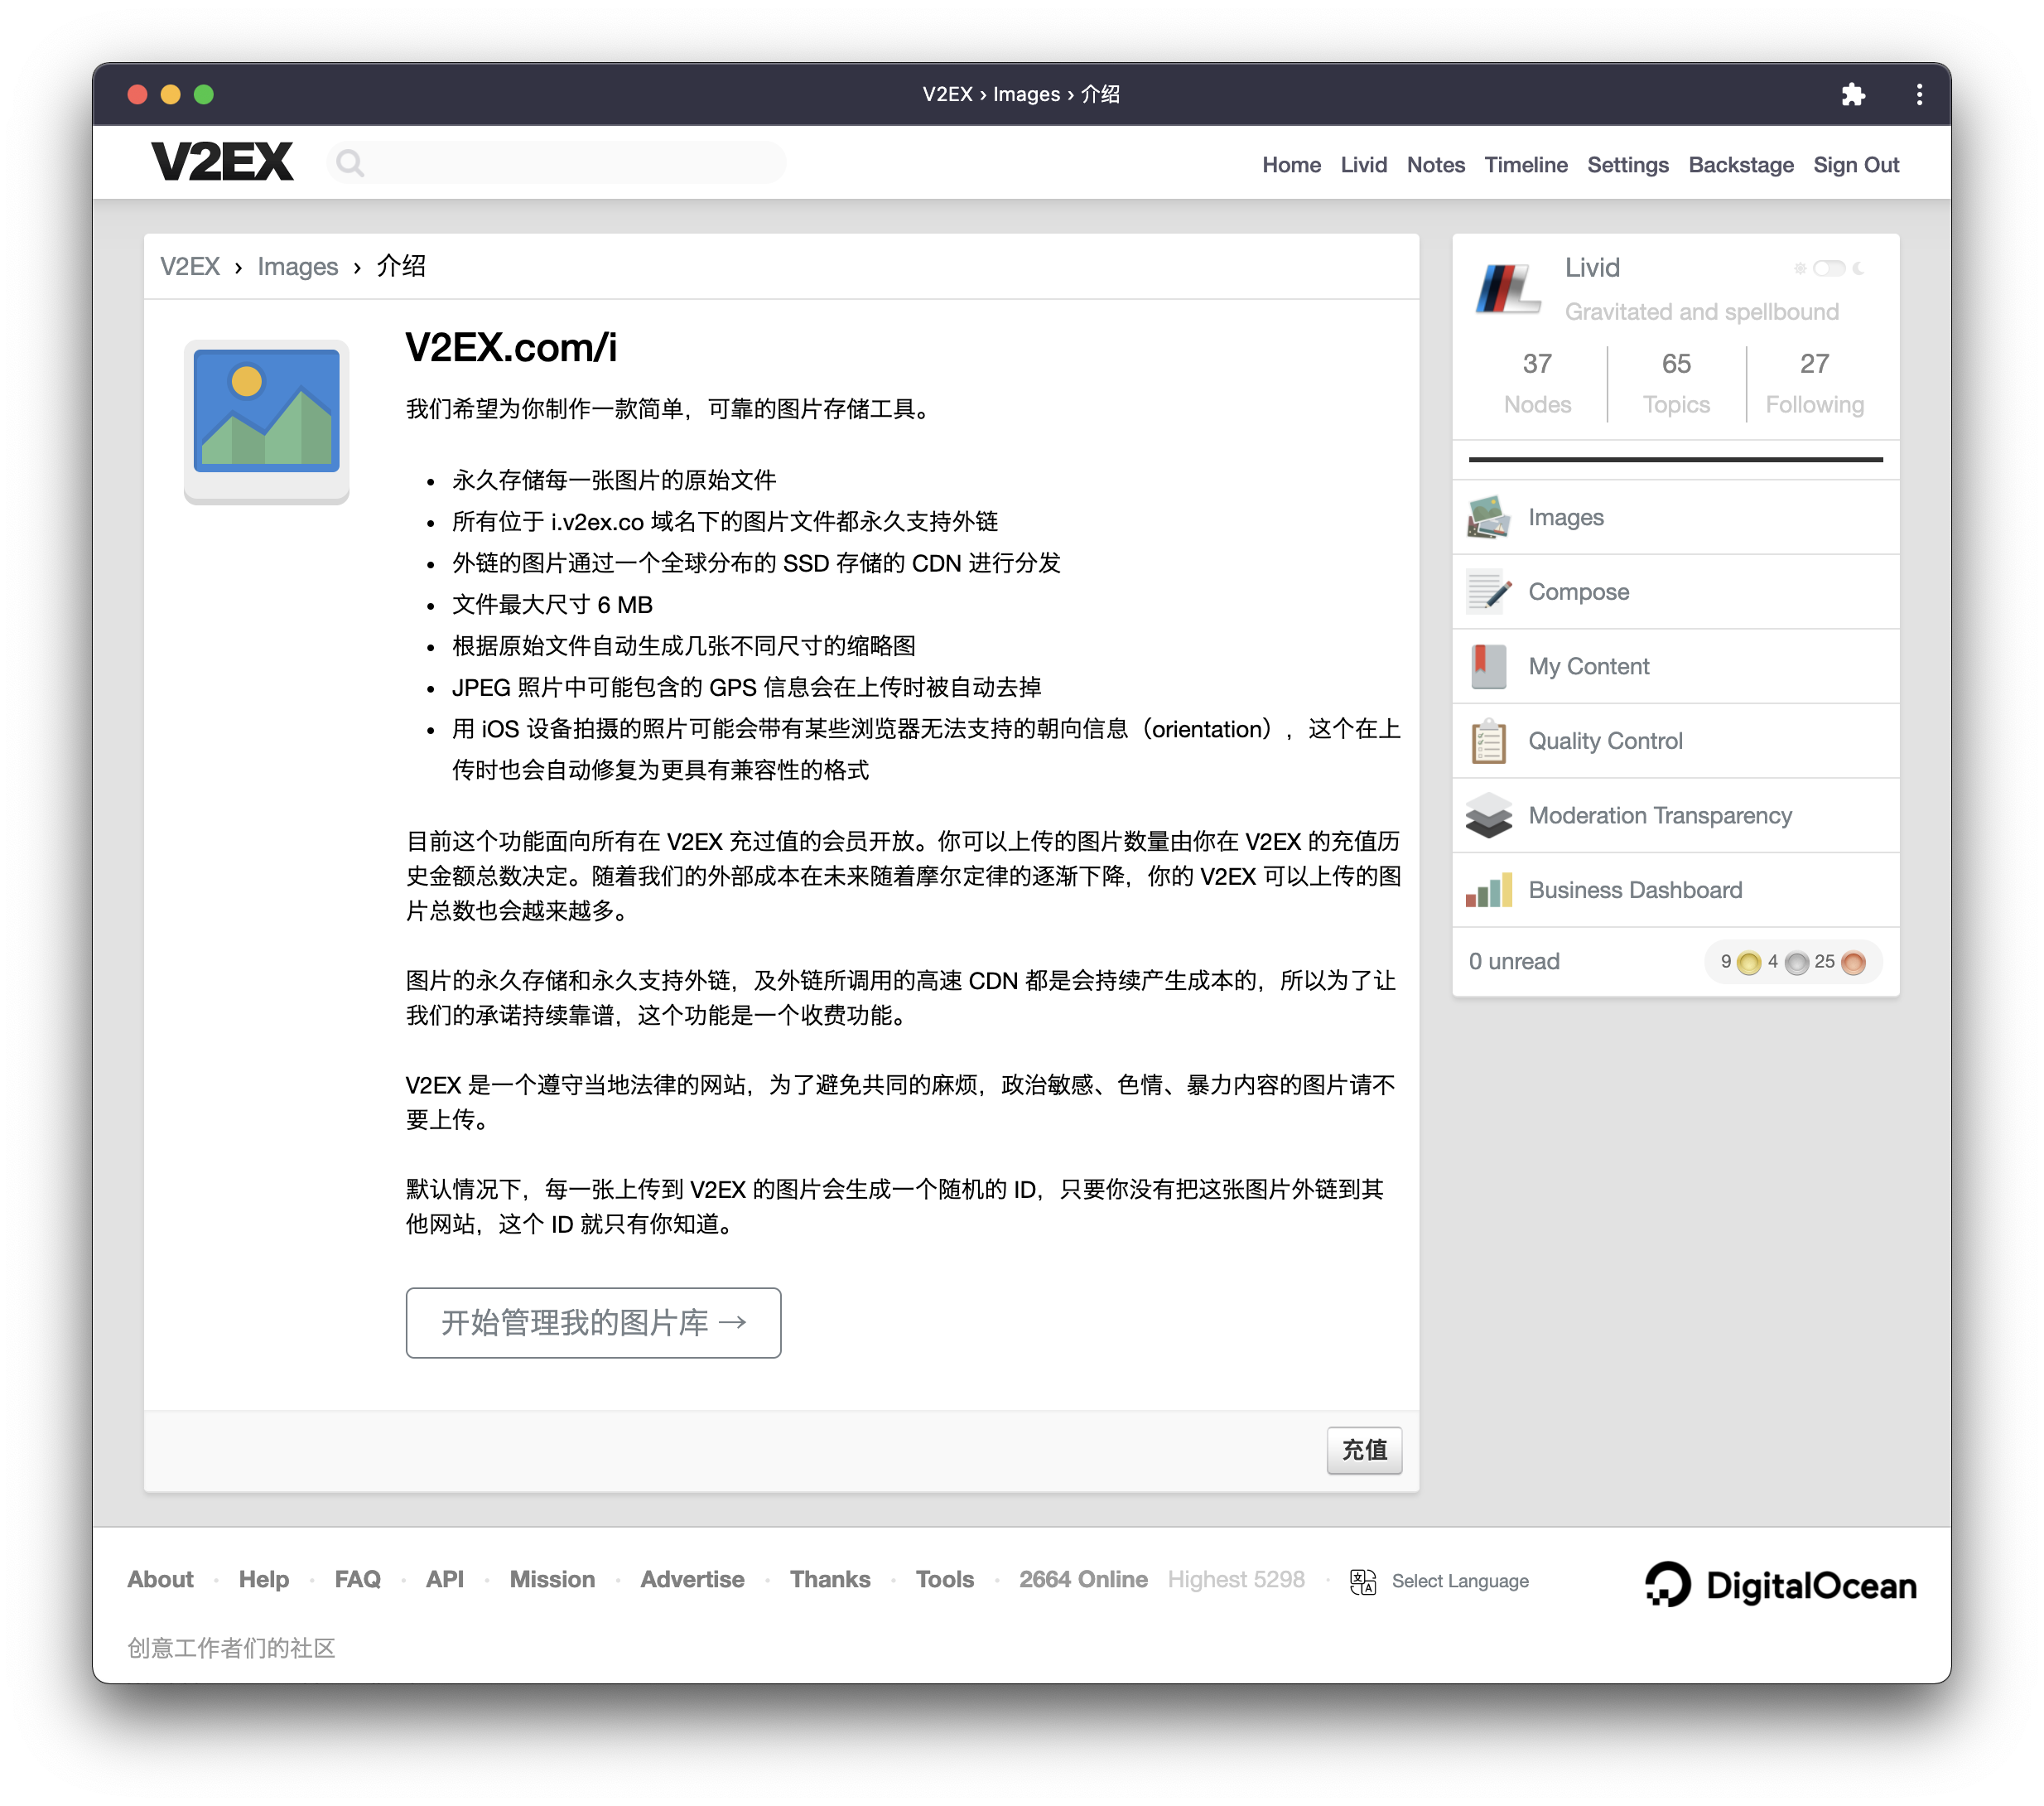
Task: Click the bronze coin icon
Action: 1853,963
